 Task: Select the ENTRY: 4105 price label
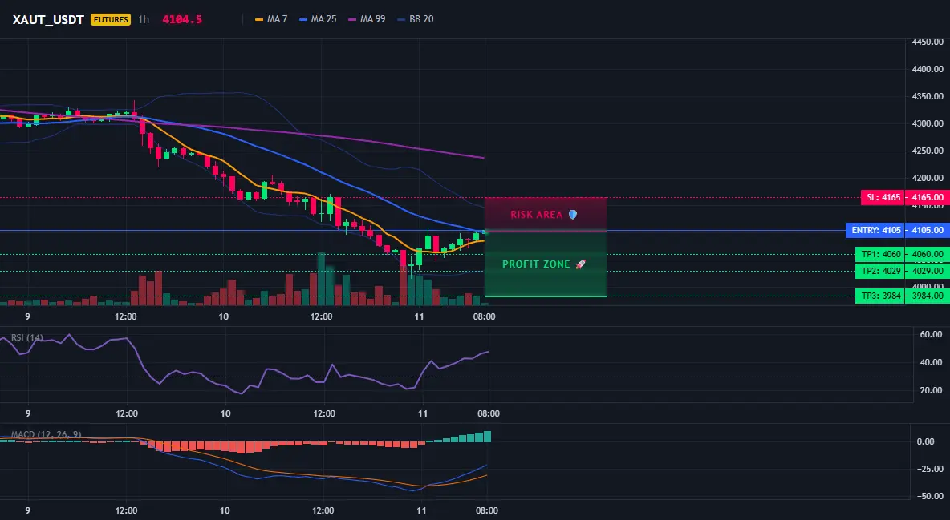tap(876, 230)
